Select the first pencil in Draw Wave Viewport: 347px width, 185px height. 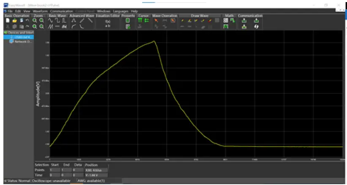(182, 21)
